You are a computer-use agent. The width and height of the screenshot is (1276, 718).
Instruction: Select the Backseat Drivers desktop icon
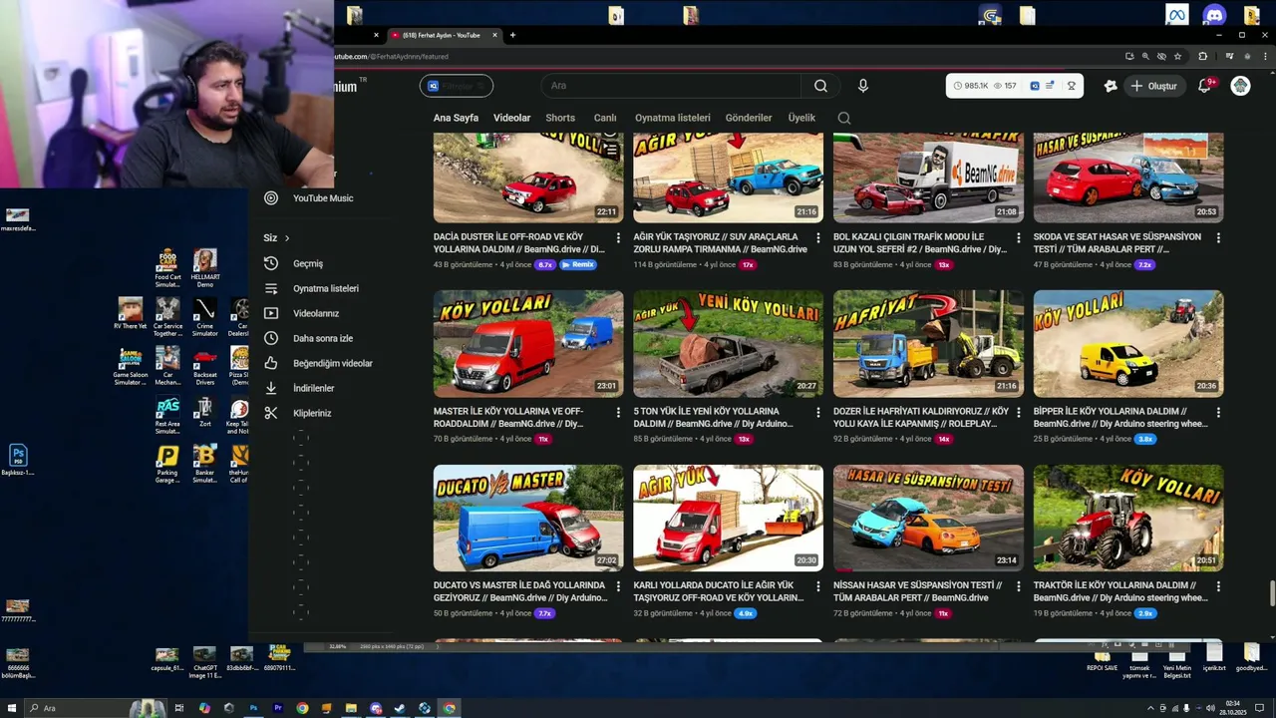[x=204, y=366]
